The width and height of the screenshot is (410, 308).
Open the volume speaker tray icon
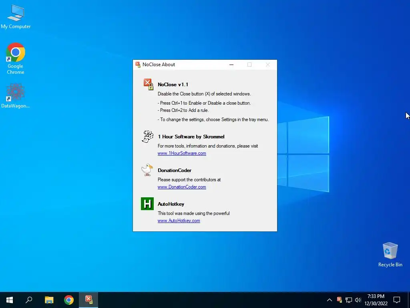[358, 300]
